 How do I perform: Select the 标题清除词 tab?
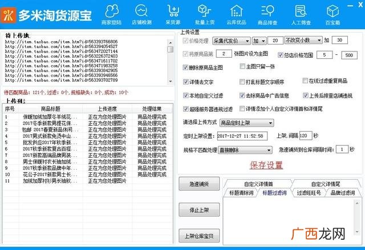coord(241,193)
